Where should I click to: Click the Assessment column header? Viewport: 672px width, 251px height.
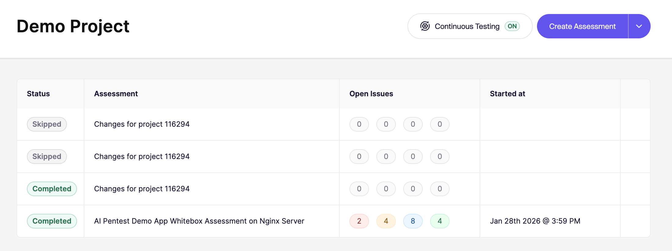(116, 94)
